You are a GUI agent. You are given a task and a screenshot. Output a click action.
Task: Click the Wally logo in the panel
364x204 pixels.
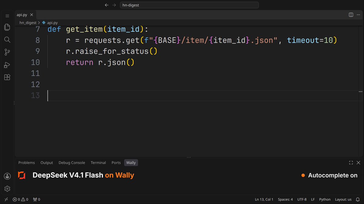point(22,175)
